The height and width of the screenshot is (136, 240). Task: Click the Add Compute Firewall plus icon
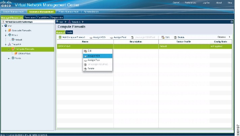[60, 37]
